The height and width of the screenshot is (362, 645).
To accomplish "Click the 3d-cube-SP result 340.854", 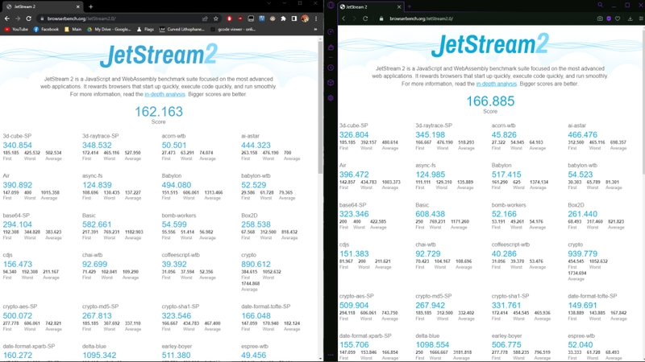I will pyautogui.click(x=17, y=146).
